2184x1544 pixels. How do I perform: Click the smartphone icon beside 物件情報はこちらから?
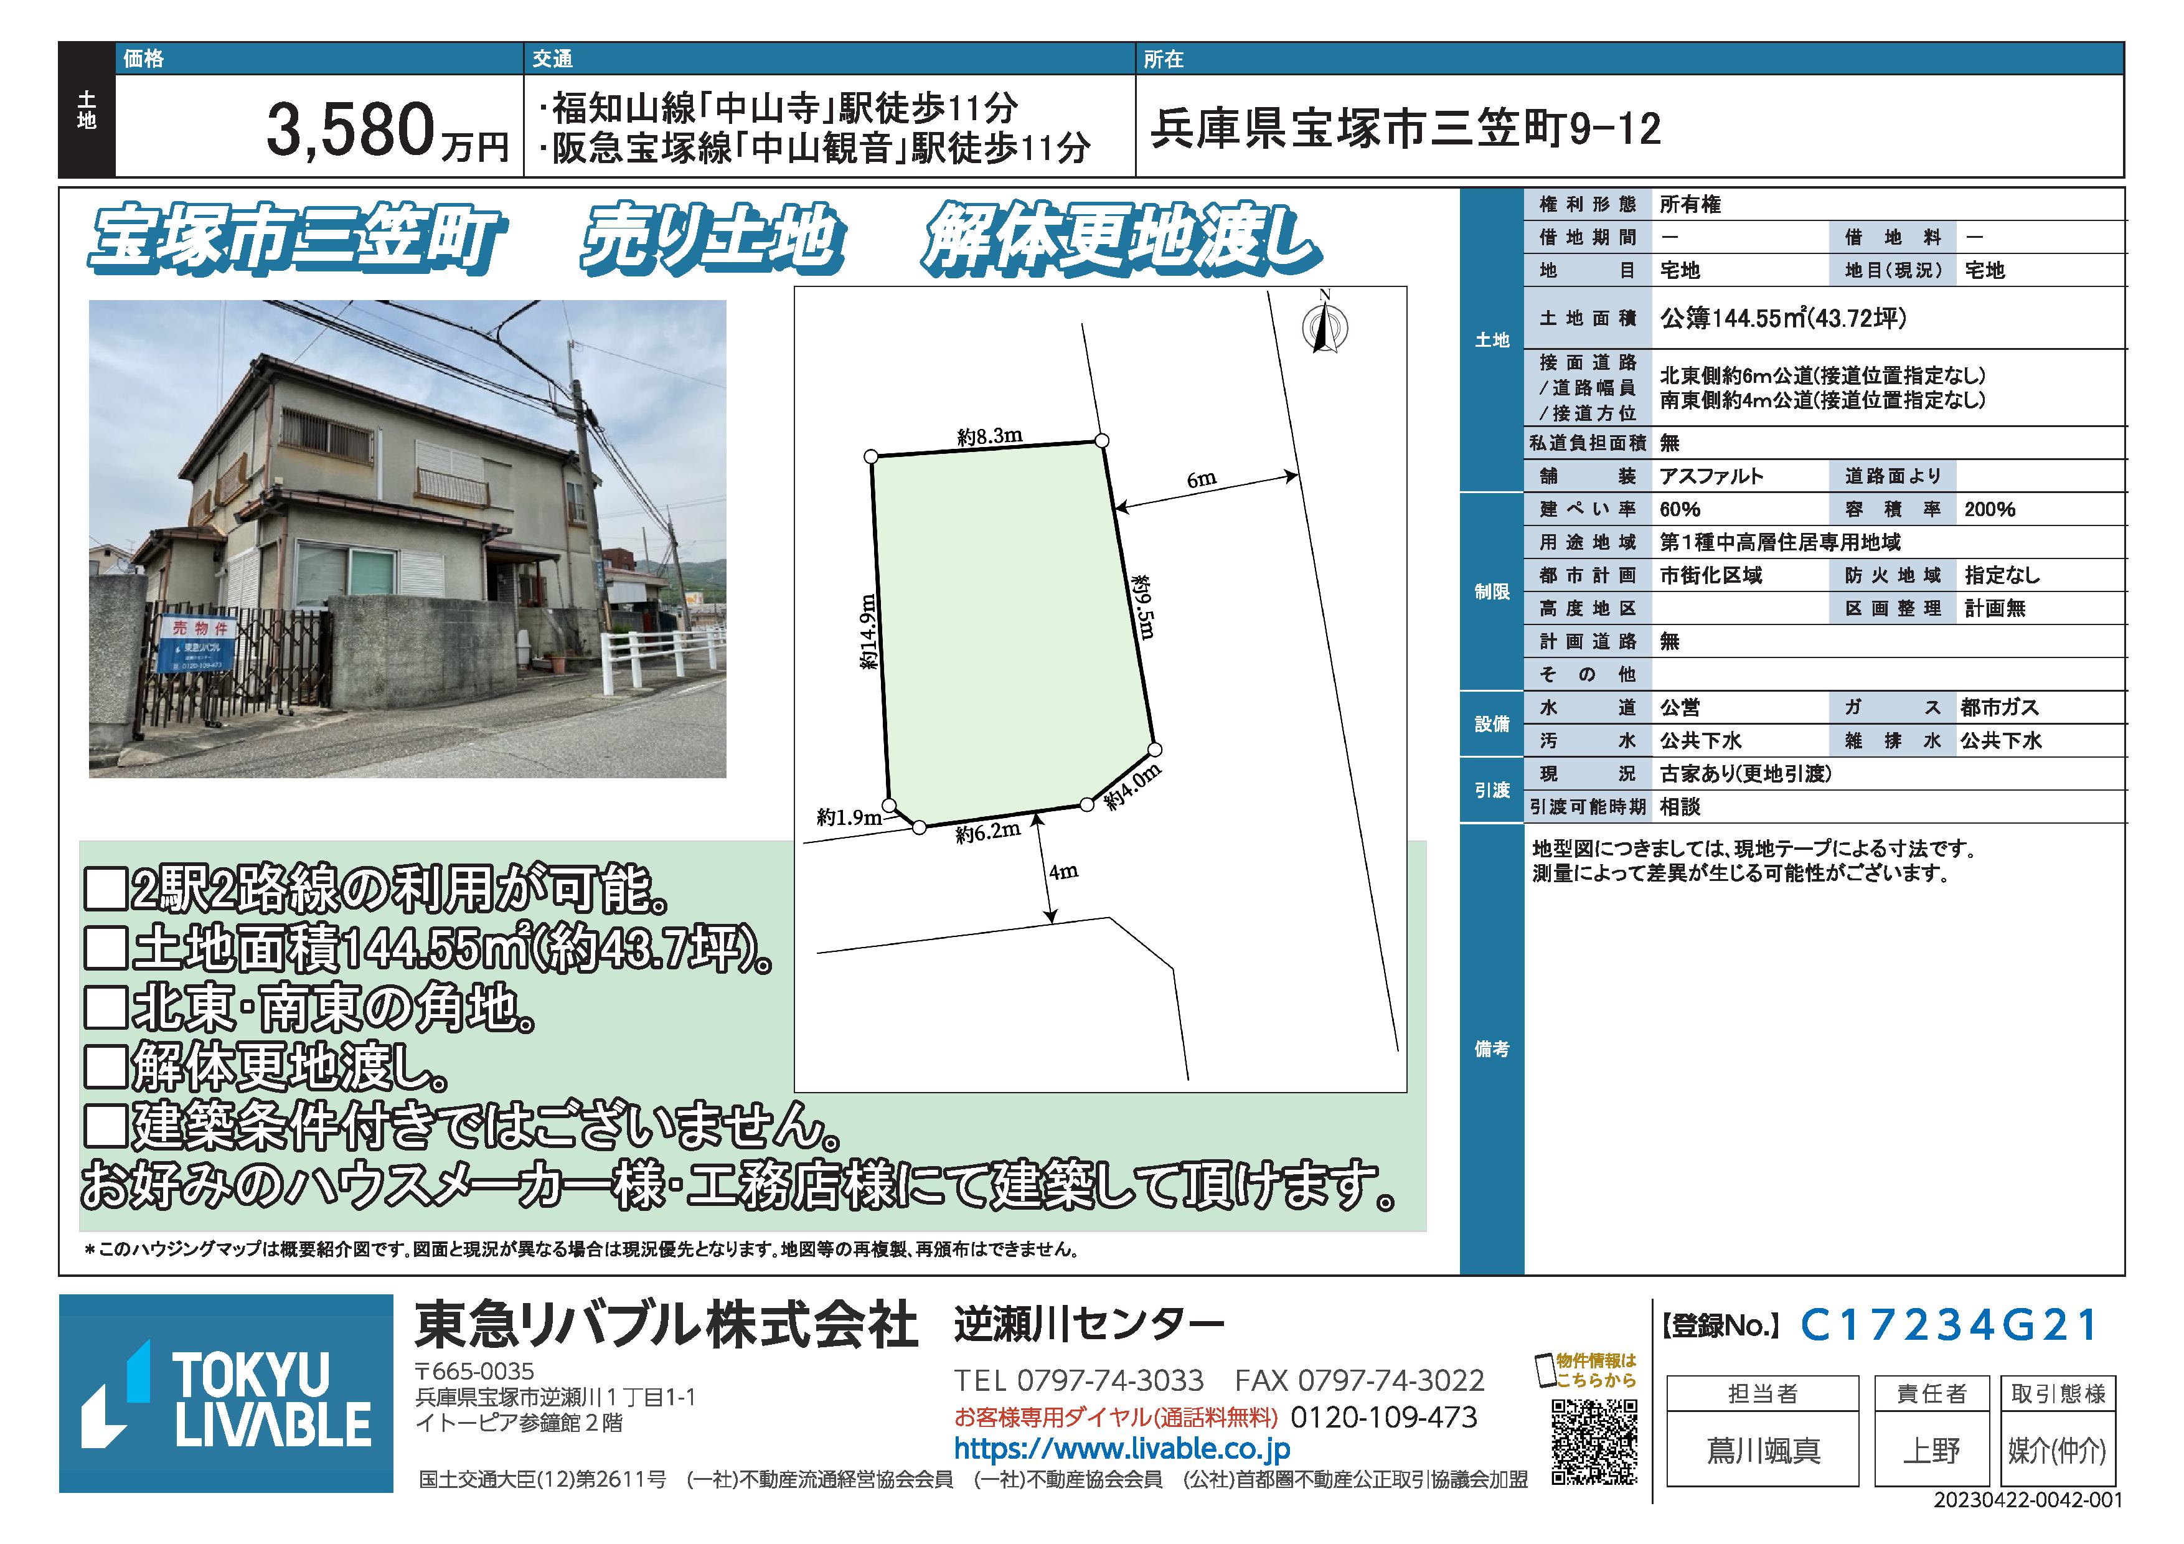tap(1545, 1371)
